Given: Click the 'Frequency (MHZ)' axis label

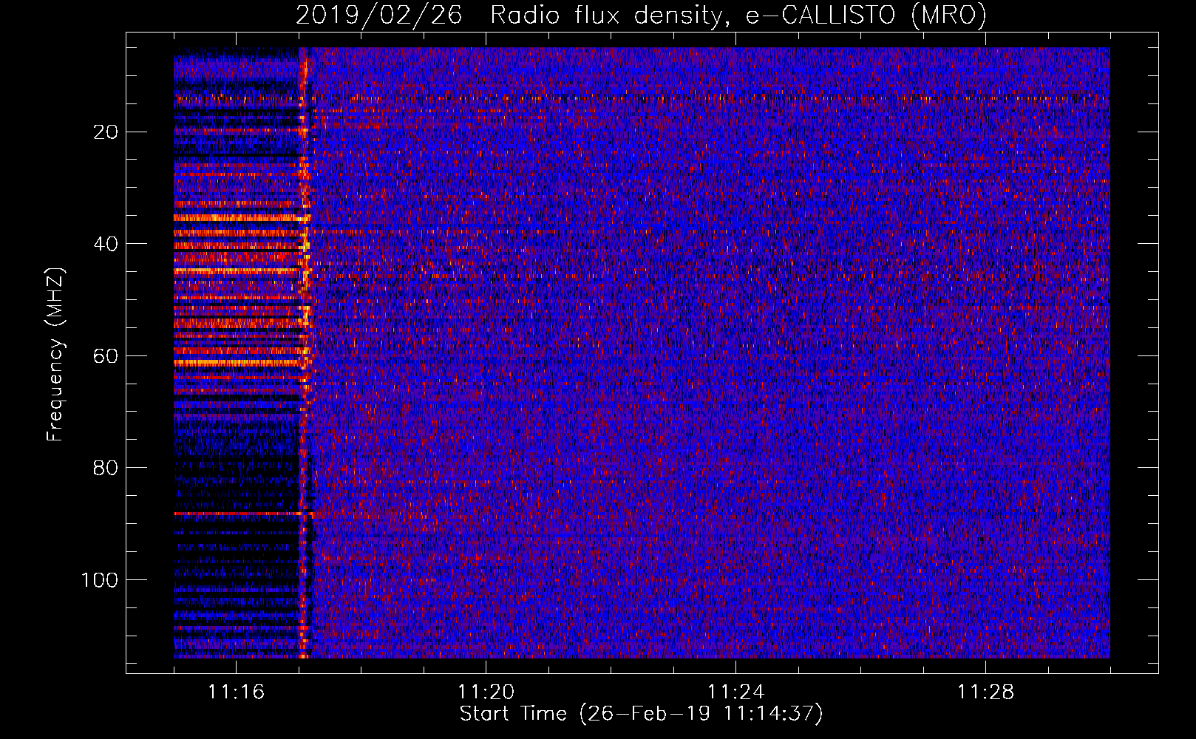Looking at the screenshot, I should [x=55, y=354].
